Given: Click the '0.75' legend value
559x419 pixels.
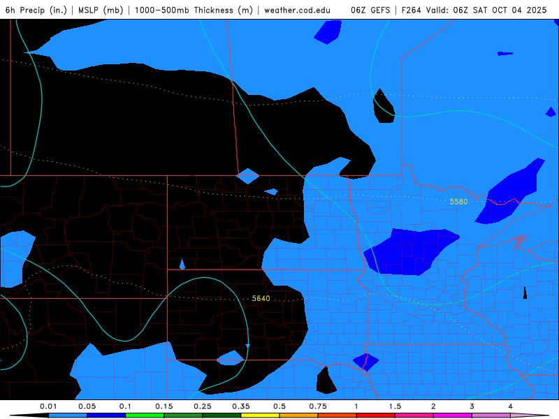Looking at the screenshot, I should click(x=318, y=406).
